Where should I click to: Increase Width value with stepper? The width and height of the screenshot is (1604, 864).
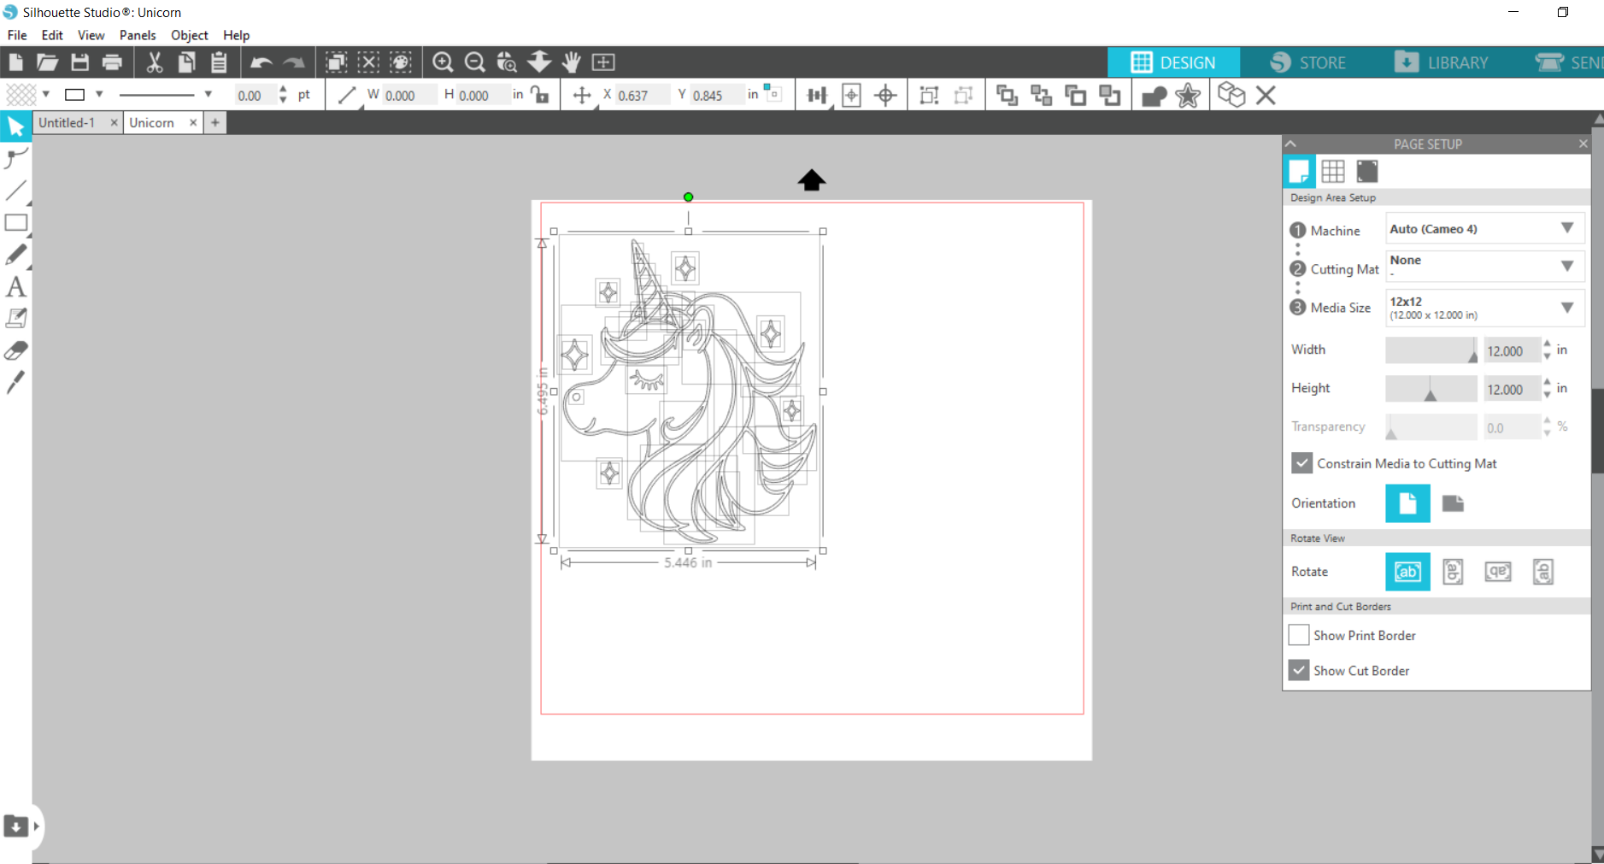click(x=1547, y=344)
